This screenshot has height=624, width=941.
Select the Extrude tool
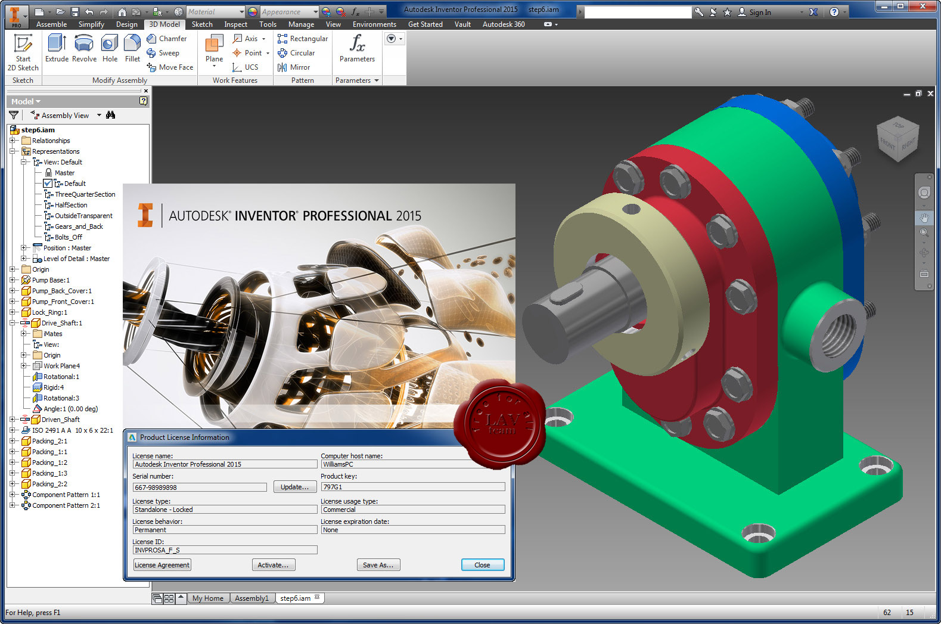click(x=57, y=48)
